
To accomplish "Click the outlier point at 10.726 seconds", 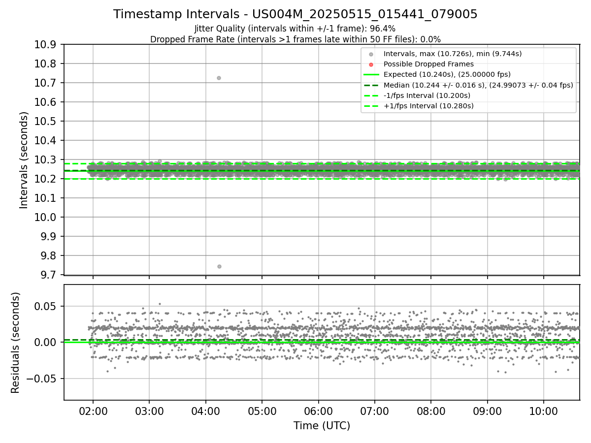I will 219,78.
